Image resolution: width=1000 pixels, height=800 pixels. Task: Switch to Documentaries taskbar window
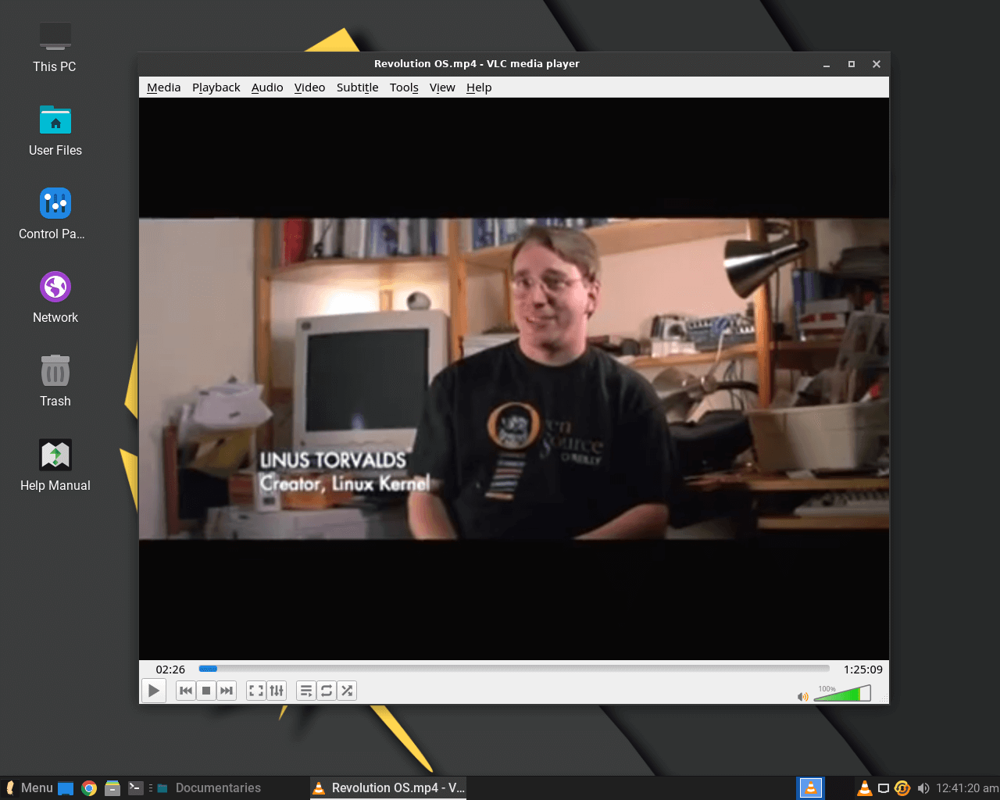pyautogui.click(x=209, y=787)
